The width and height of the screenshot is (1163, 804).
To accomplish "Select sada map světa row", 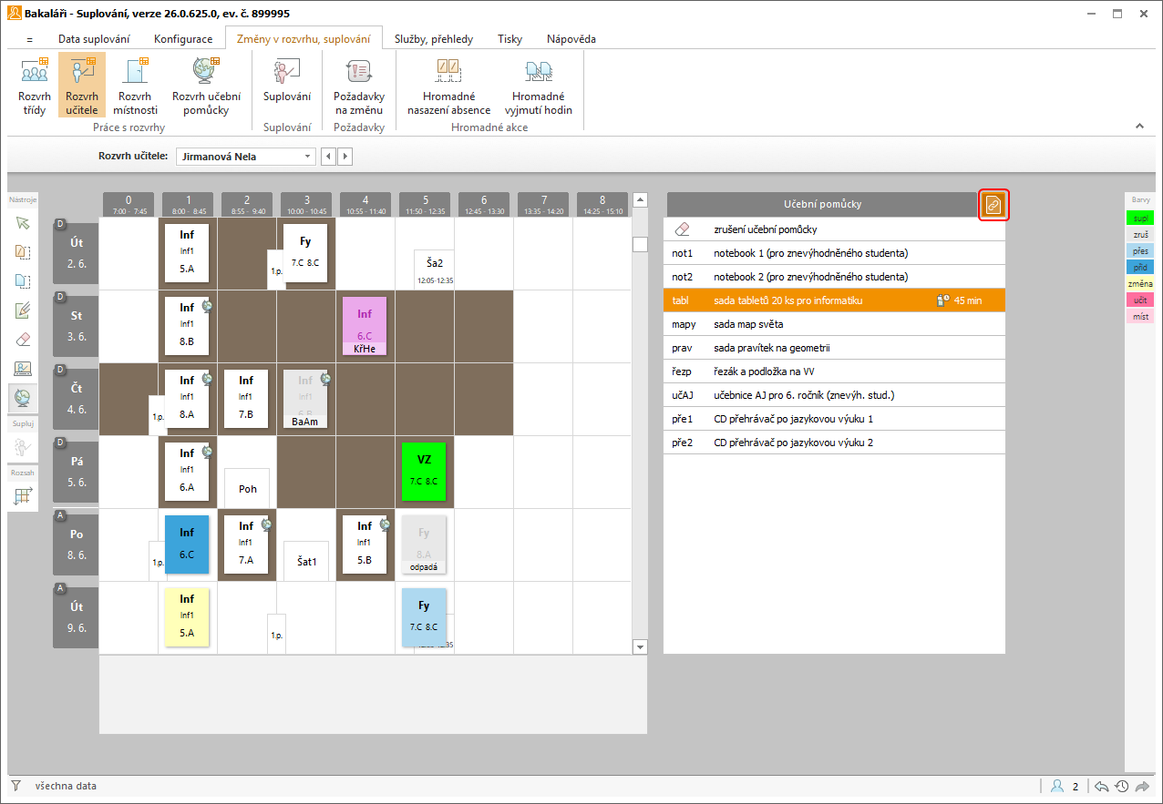I will (834, 324).
